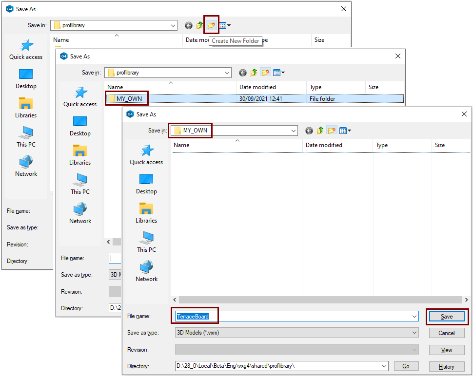Image resolution: width=473 pixels, height=376 pixels.
Task: Open the Revision dropdown in front dialog
Action: (x=414, y=350)
